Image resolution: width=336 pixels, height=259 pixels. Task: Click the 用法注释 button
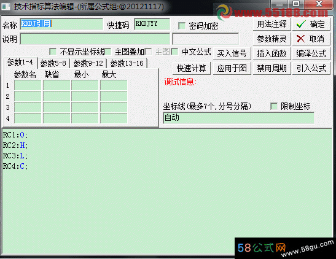272,24
